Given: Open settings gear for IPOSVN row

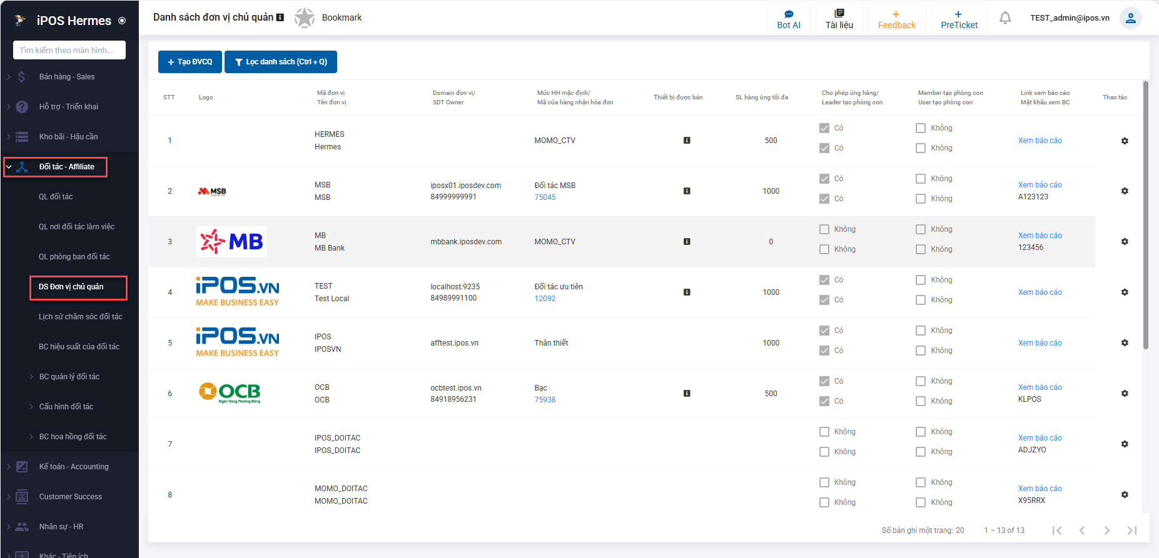Looking at the screenshot, I should 1125,342.
